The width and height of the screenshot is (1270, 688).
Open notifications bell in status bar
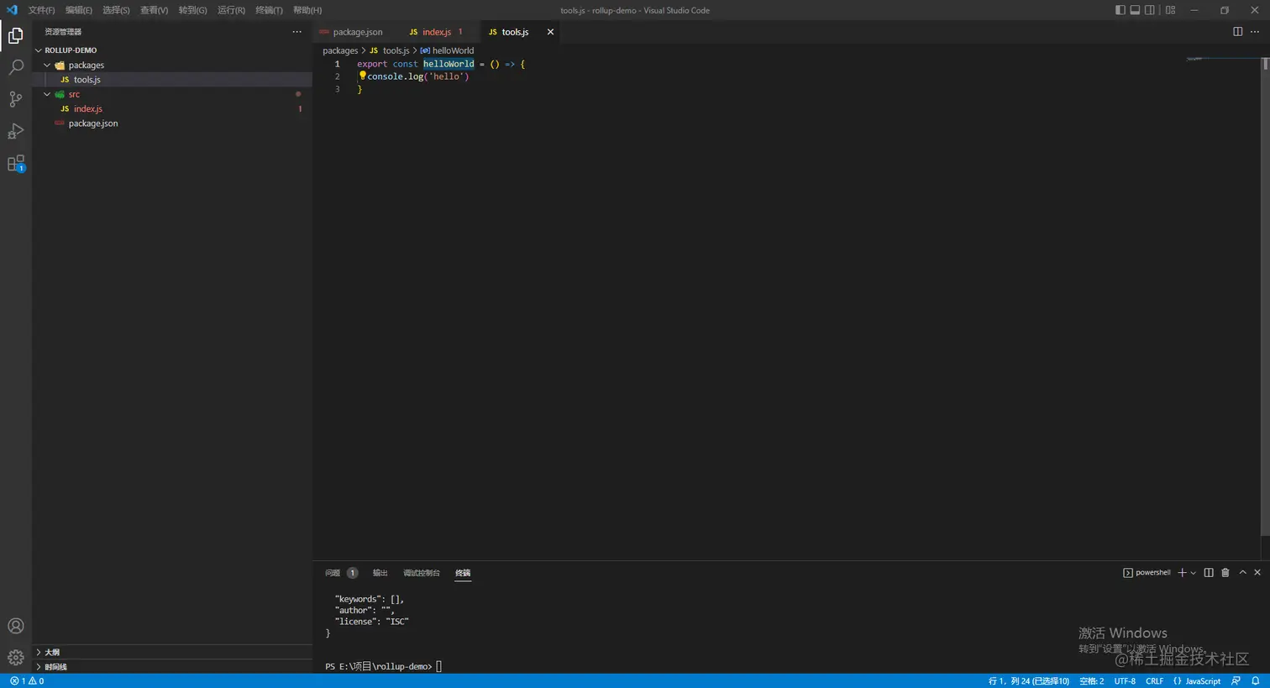[1256, 681]
